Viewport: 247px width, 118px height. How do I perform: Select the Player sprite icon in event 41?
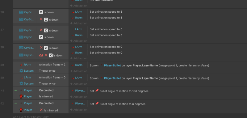click(21, 96)
